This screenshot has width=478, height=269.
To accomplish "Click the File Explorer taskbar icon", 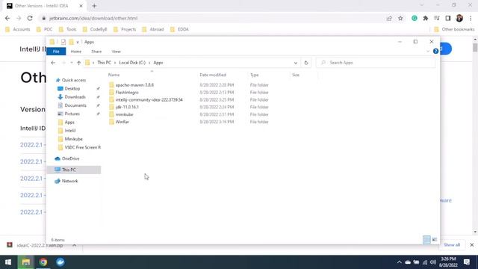I will (x=26, y=262).
